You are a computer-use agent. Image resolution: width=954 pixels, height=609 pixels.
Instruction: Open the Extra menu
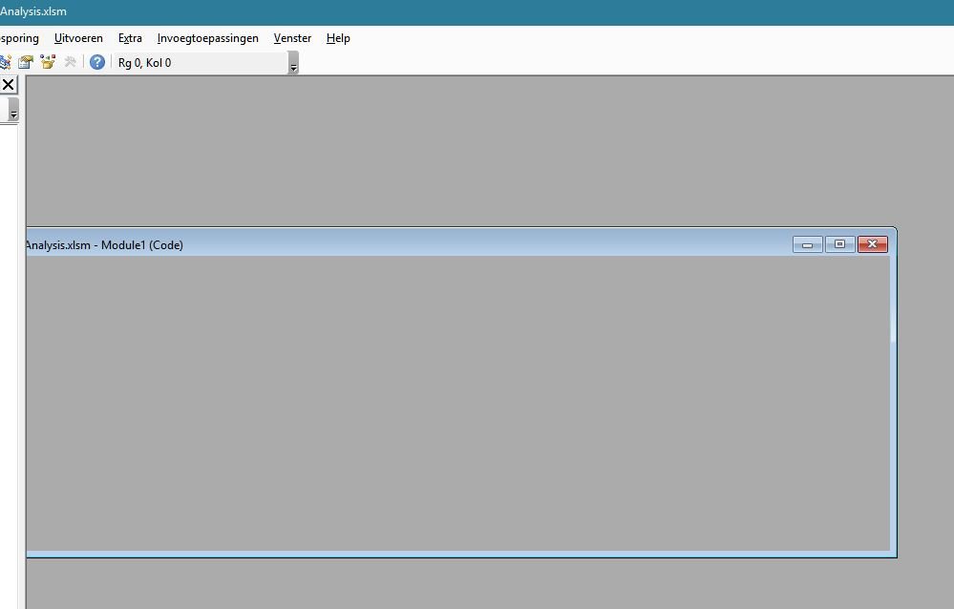(x=130, y=38)
